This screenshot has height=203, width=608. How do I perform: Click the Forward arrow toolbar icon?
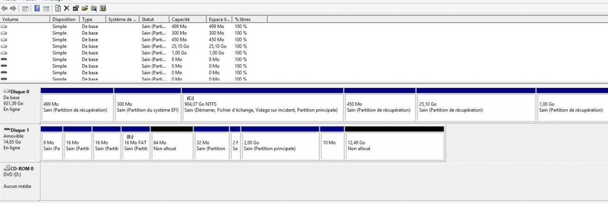(13, 9)
